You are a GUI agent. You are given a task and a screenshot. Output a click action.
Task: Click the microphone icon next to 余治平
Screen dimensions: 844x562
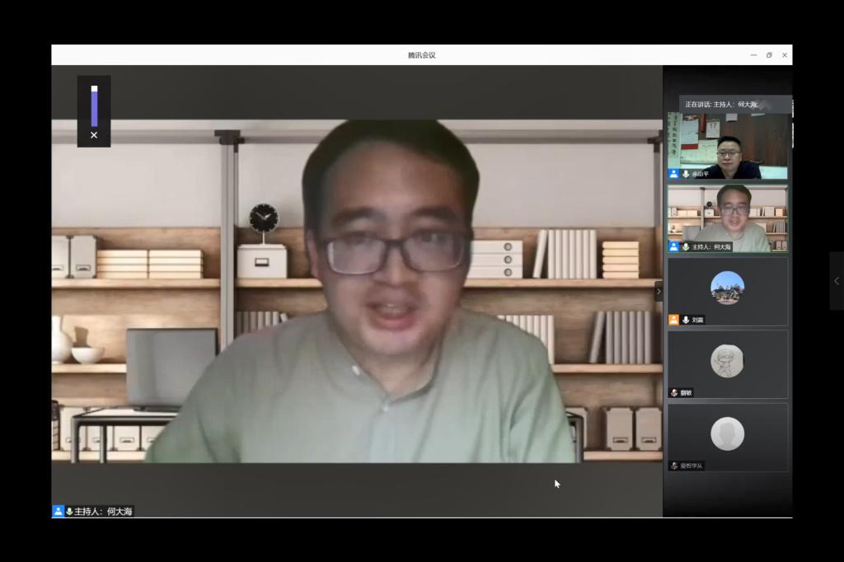coord(686,175)
